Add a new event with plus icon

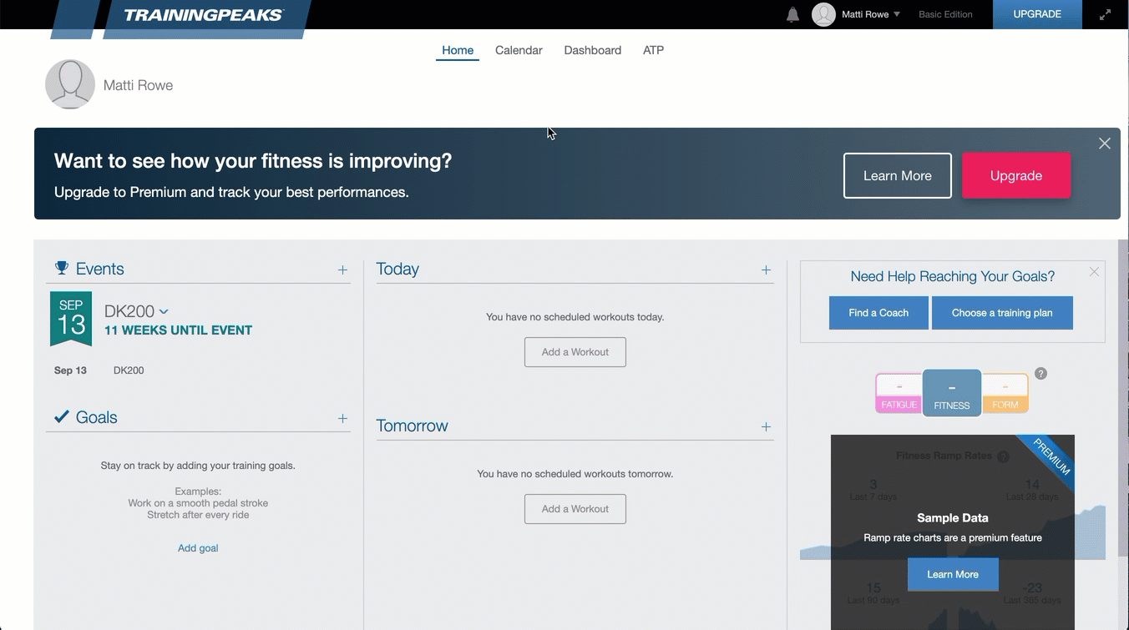pos(342,270)
